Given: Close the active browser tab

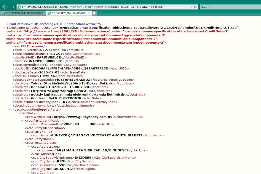Looking at the screenshot, I should [x=90, y=13].
